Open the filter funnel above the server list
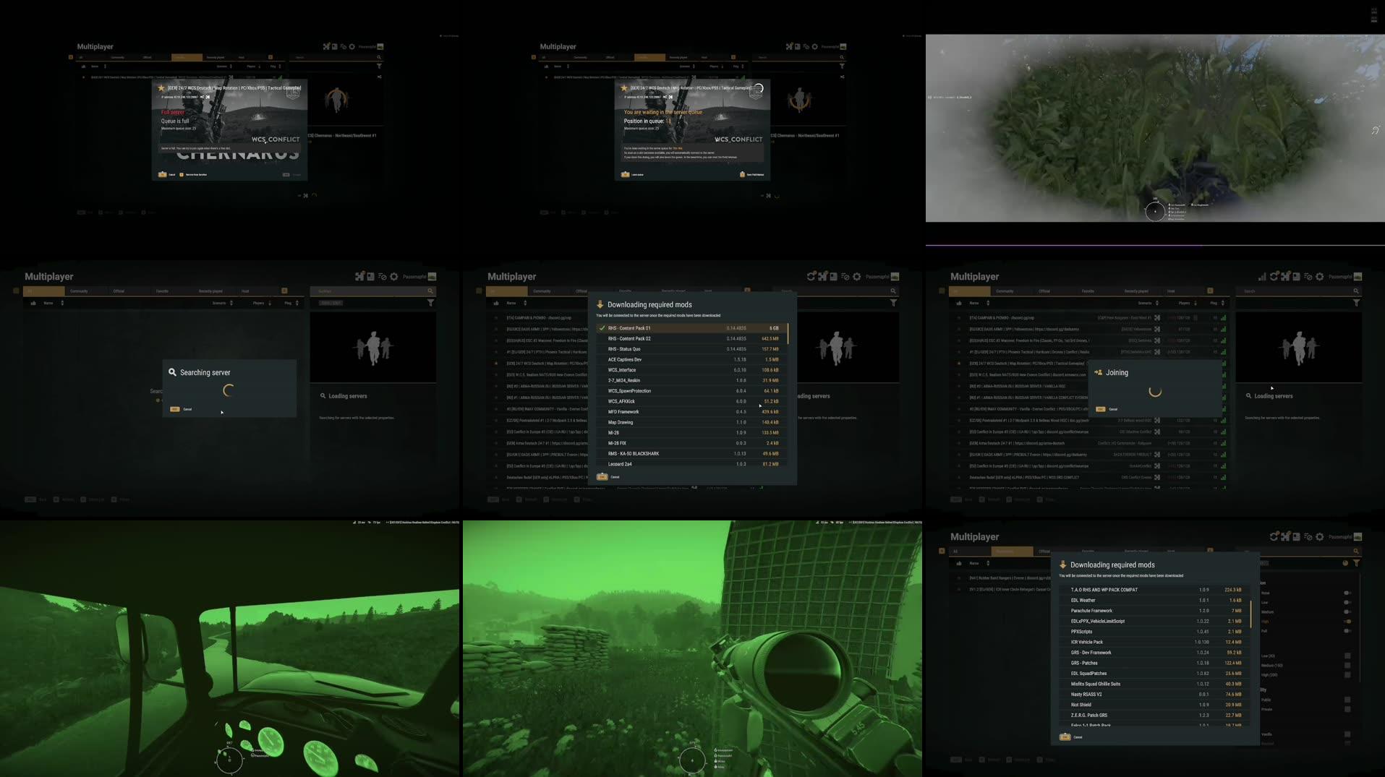This screenshot has width=1385, height=777. click(x=1356, y=303)
